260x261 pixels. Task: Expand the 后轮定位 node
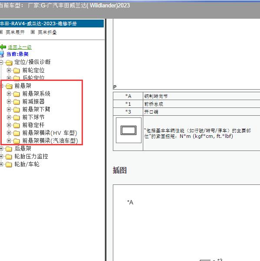click(9, 78)
